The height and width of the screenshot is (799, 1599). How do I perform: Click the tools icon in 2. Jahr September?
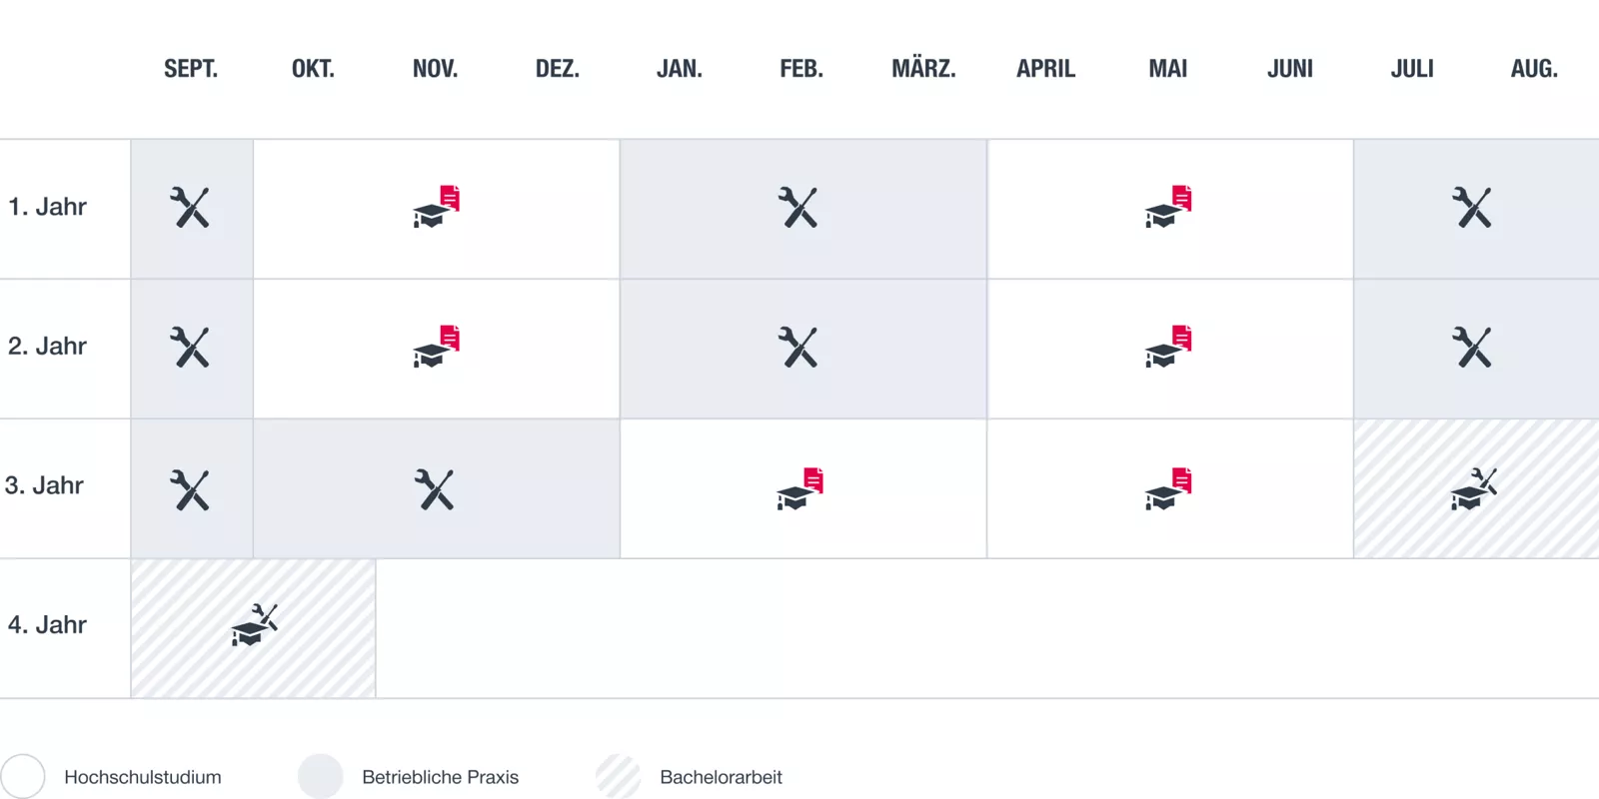click(190, 348)
